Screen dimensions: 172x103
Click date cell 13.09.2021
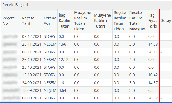(x=32, y=90)
